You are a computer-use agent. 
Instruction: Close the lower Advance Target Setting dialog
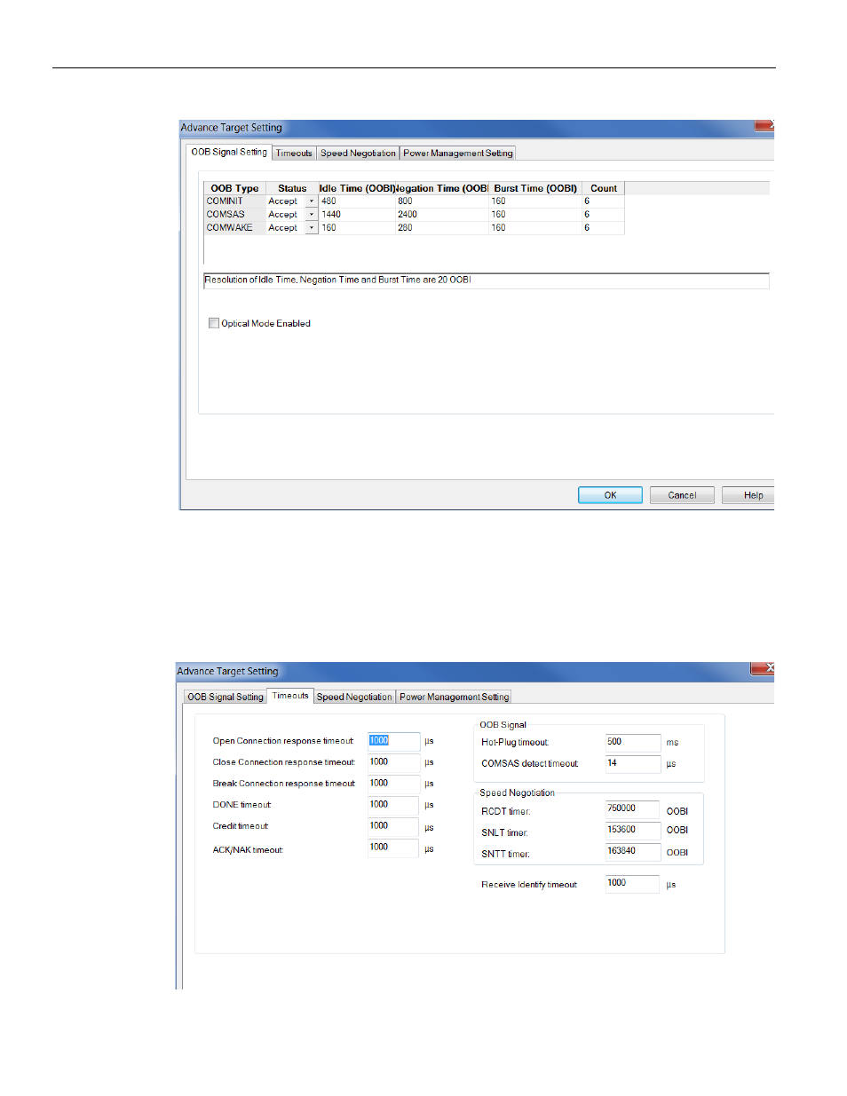tap(763, 669)
